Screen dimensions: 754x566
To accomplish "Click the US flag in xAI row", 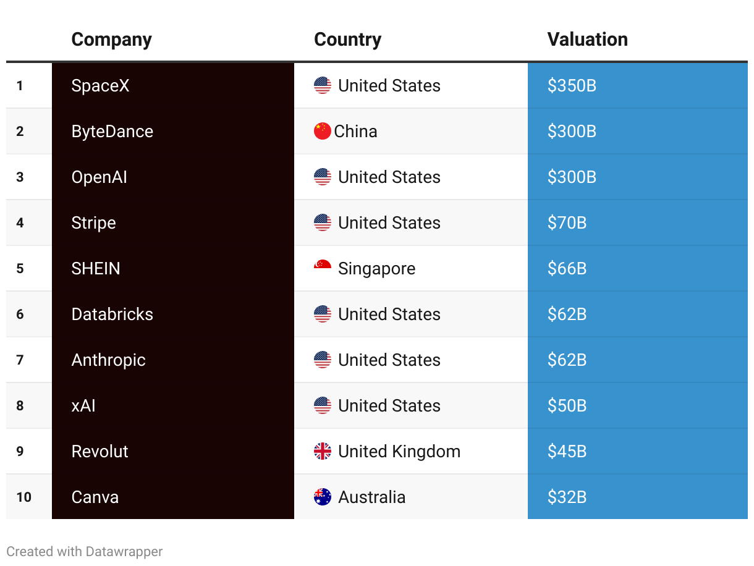I will [323, 405].
